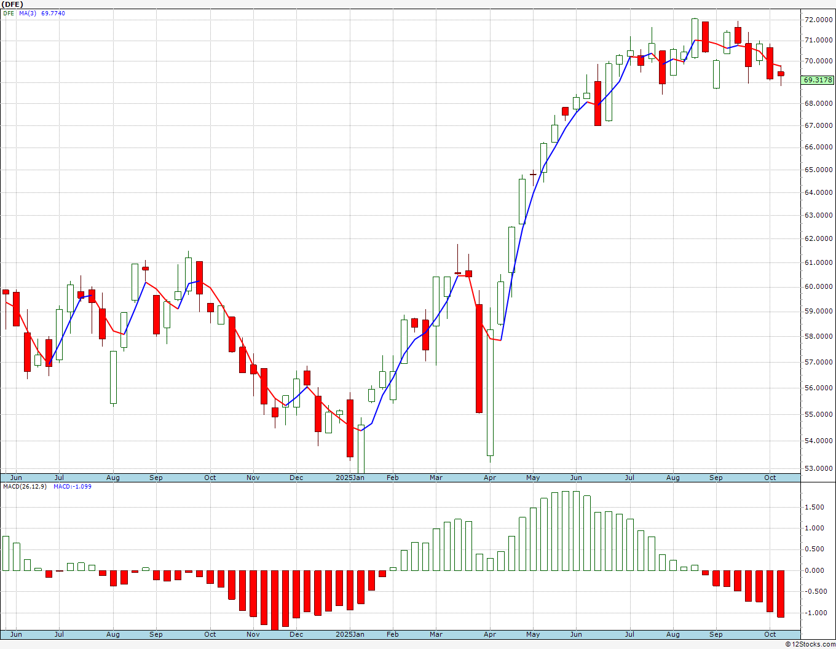
Task: Click the 72.0000 price axis label
Action: click(819, 20)
